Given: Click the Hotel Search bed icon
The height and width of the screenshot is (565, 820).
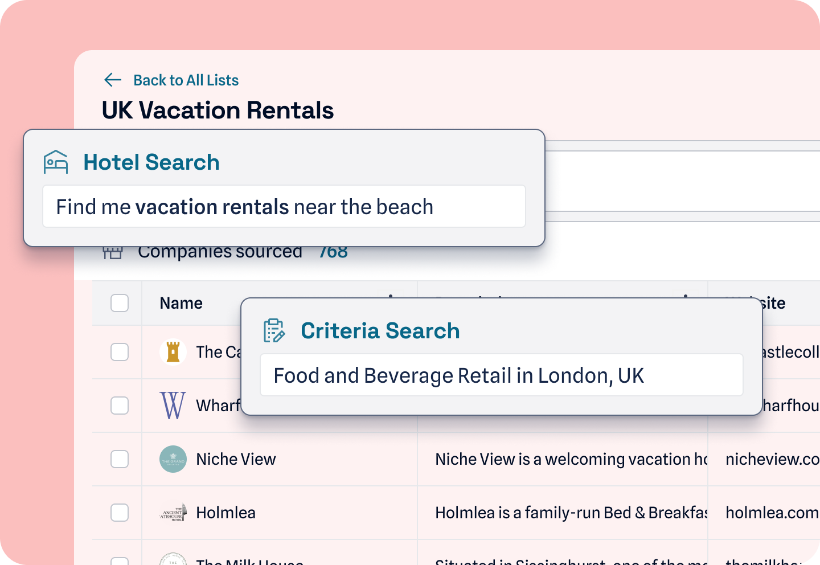Looking at the screenshot, I should tap(56, 162).
